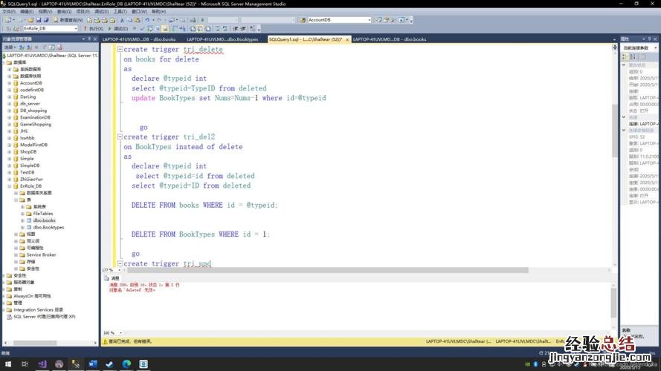This screenshot has height=371, width=661.
Task: Launch Microsoft Word from the taskbar
Action: pyautogui.click(x=93, y=364)
